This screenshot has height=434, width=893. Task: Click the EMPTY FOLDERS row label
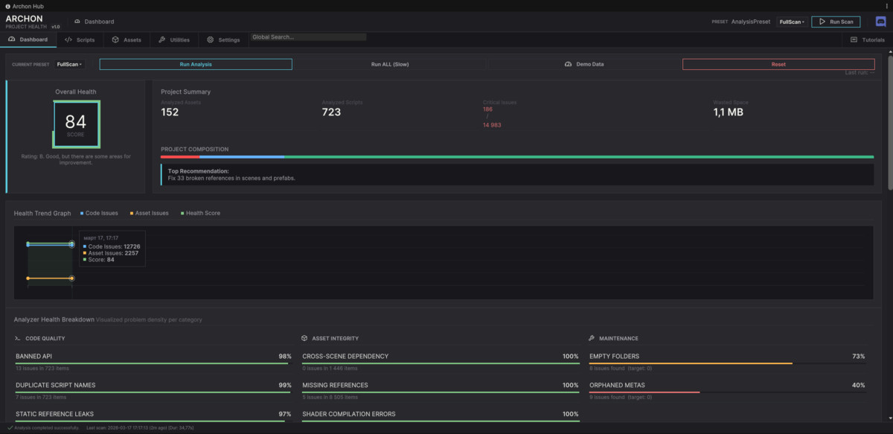click(x=614, y=356)
